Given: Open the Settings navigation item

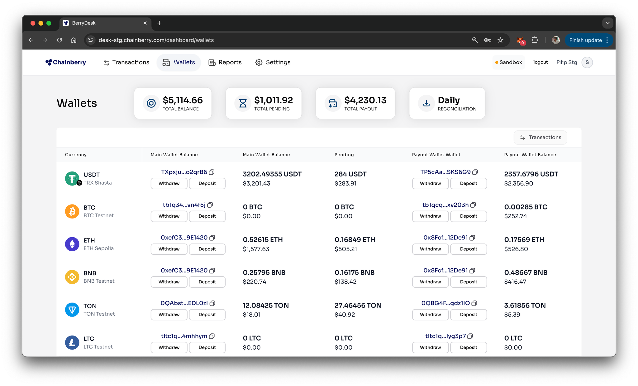Looking at the screenshot, I should coord(273,62).
